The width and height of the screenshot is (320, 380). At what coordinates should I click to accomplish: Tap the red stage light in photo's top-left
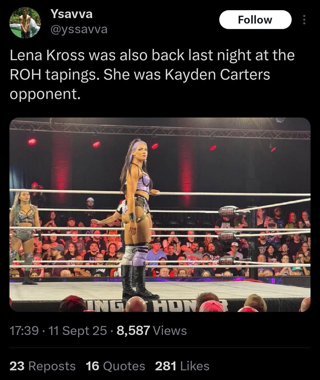(31, 142)
